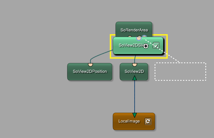The height and width of the screenshot is (138, 214).
Task: Click the green triangle output atop LocalImage
Action: 135,115
